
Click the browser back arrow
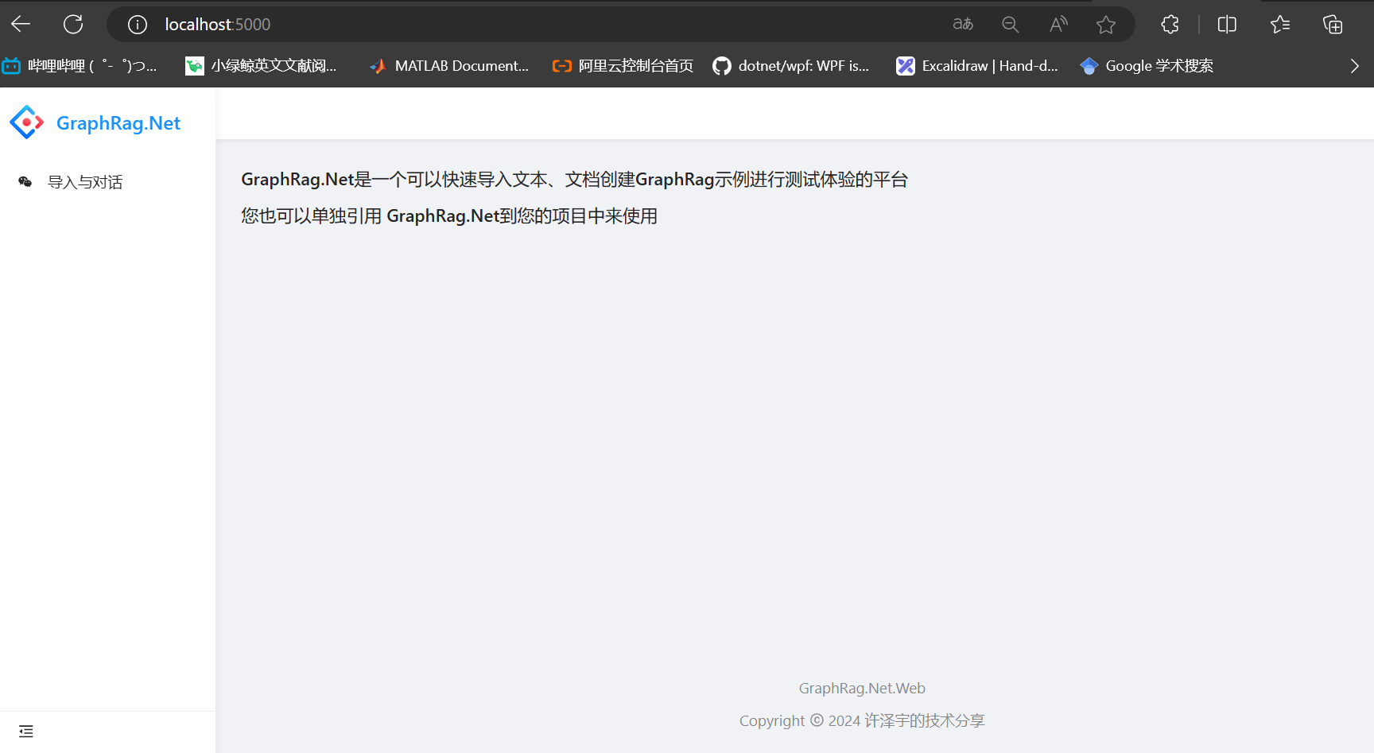tap(21, 24)
